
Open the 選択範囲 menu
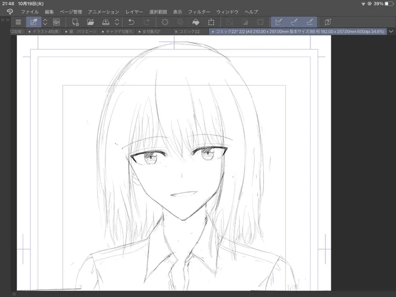click(158, 12)
